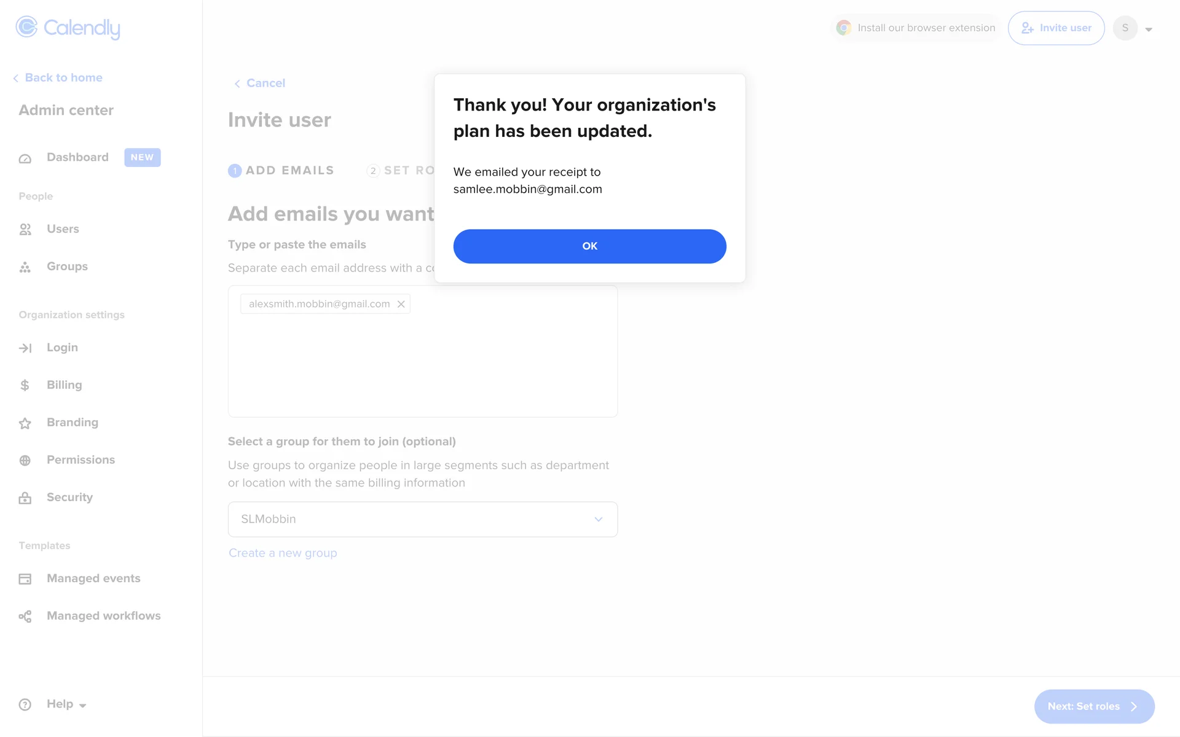Viewport: 1180px width, 737px height.
Task: Click the Create a new group link
Action: pyautogui.click(x=283, y=553)
